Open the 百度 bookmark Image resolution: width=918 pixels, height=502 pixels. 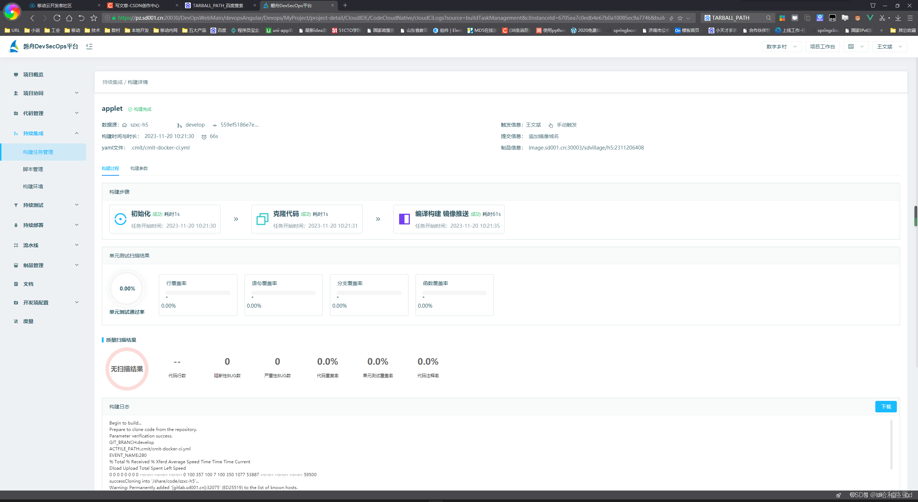pyautogui.click(x=218, y=30)
